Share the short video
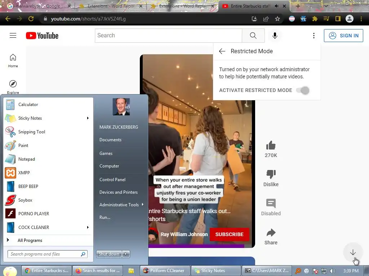Viewport: 369px width, 276px height. (x=271, y=233)
